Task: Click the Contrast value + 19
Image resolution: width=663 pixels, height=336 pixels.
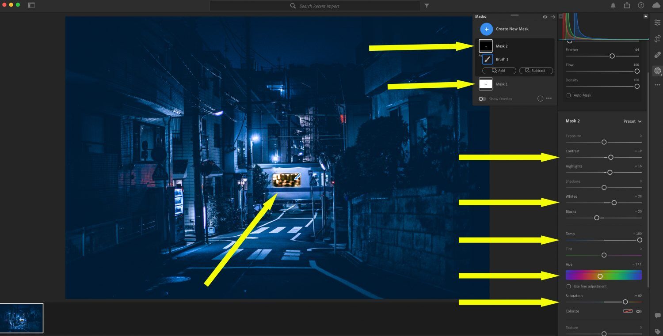Action: point(638,151)
